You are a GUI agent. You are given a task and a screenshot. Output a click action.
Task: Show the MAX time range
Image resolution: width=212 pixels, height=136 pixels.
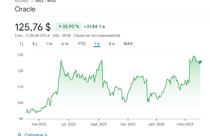pos(128,44)
